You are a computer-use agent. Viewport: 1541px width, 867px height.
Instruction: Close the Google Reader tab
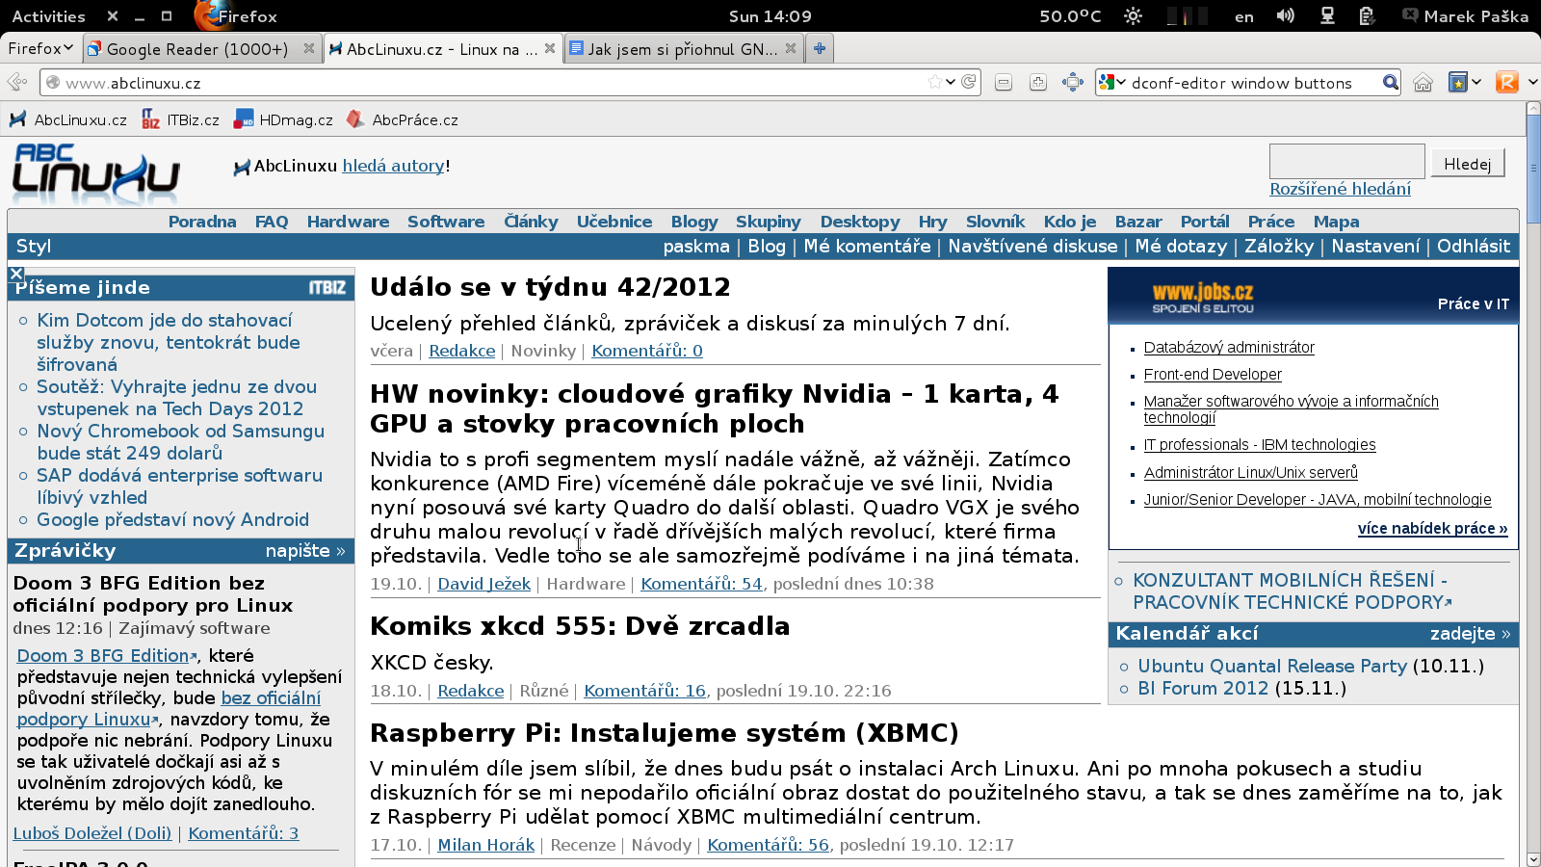pos(308,48)
